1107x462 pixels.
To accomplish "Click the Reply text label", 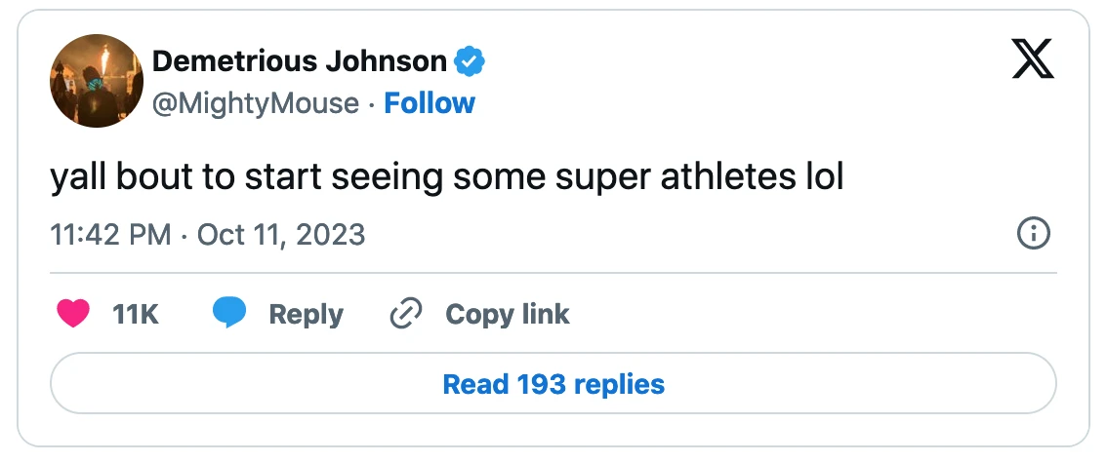I will tap(306, 314).
